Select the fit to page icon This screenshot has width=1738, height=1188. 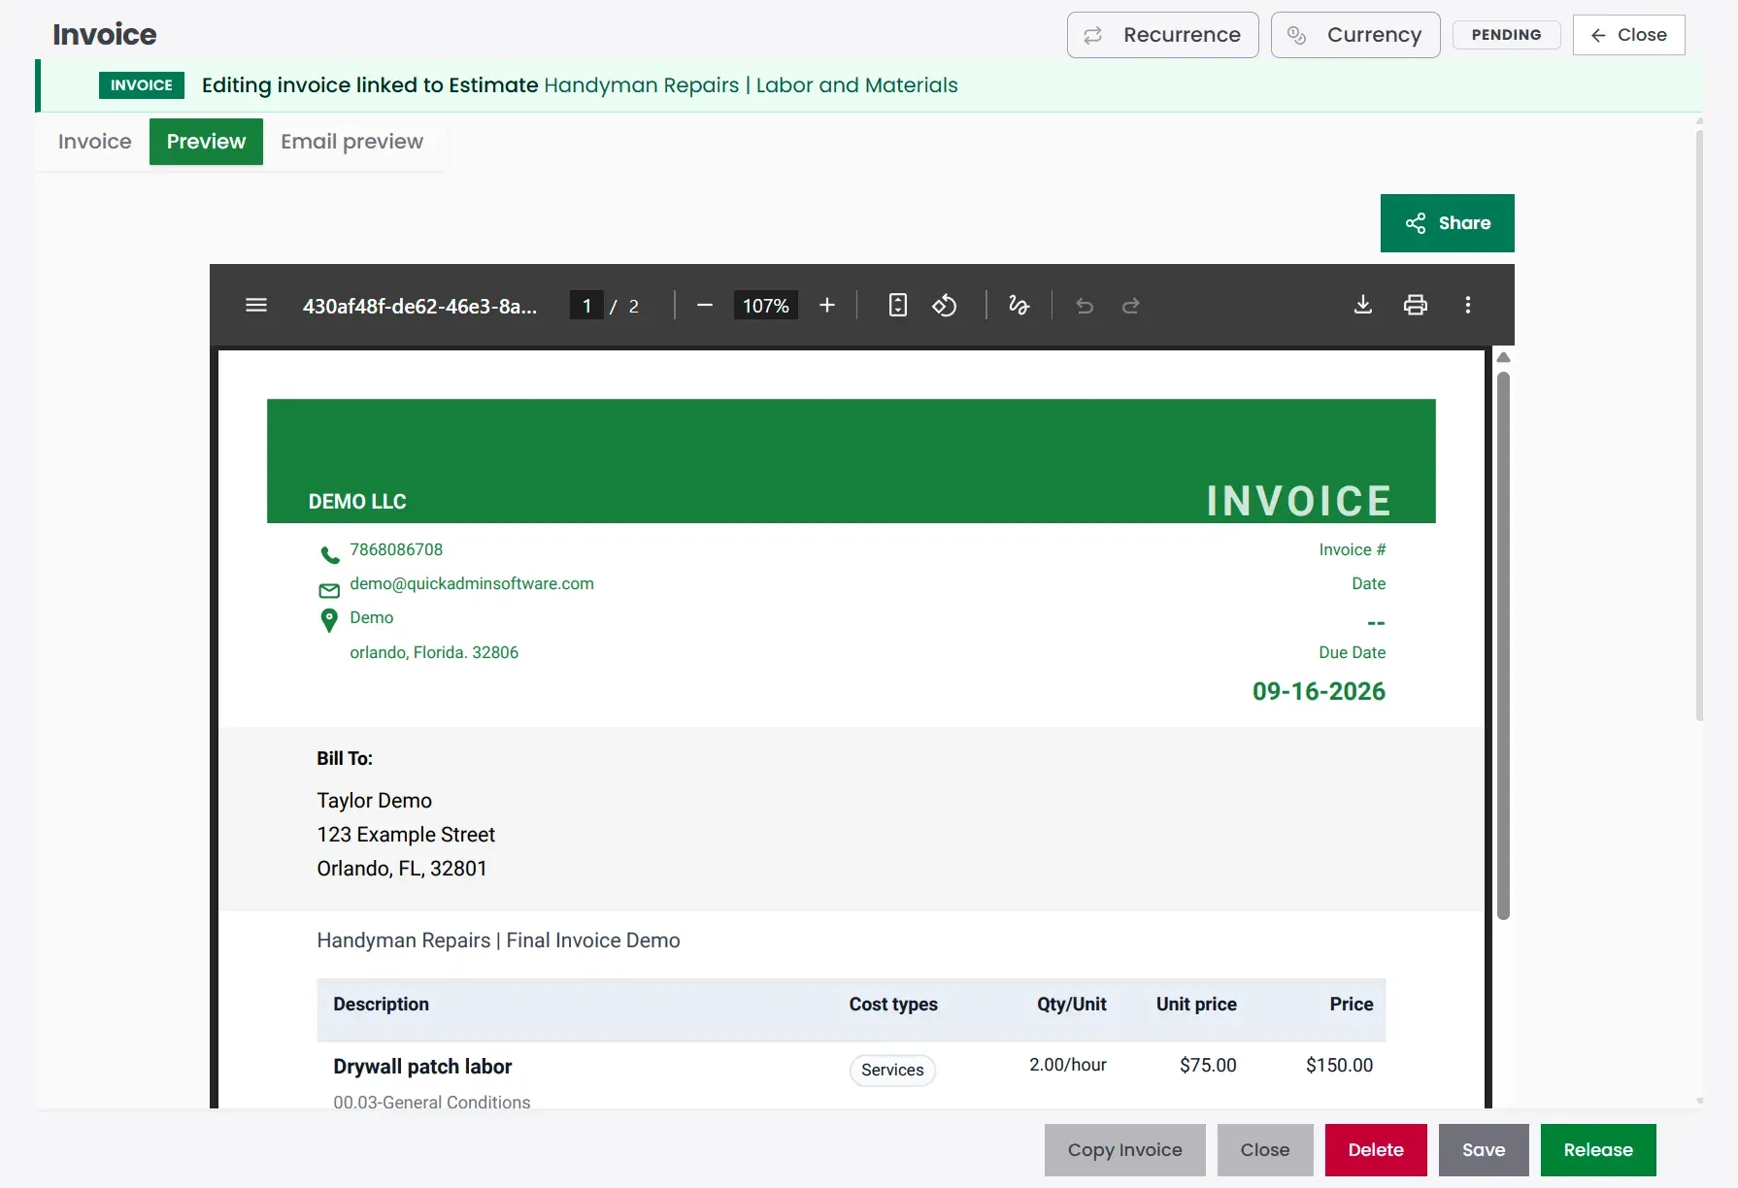tap(898, 306)
